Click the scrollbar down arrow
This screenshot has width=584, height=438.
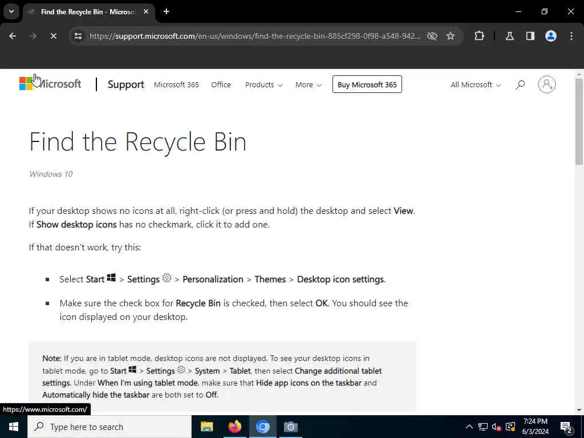pos(579,409)
